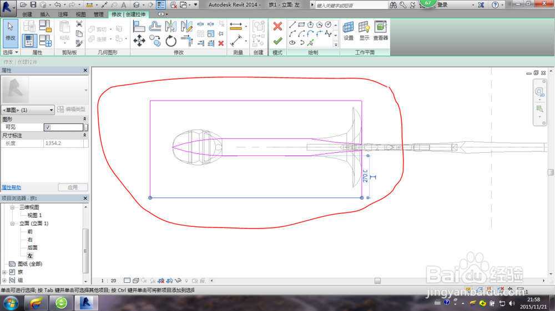Click the Copy tool icon

point(155,41)
